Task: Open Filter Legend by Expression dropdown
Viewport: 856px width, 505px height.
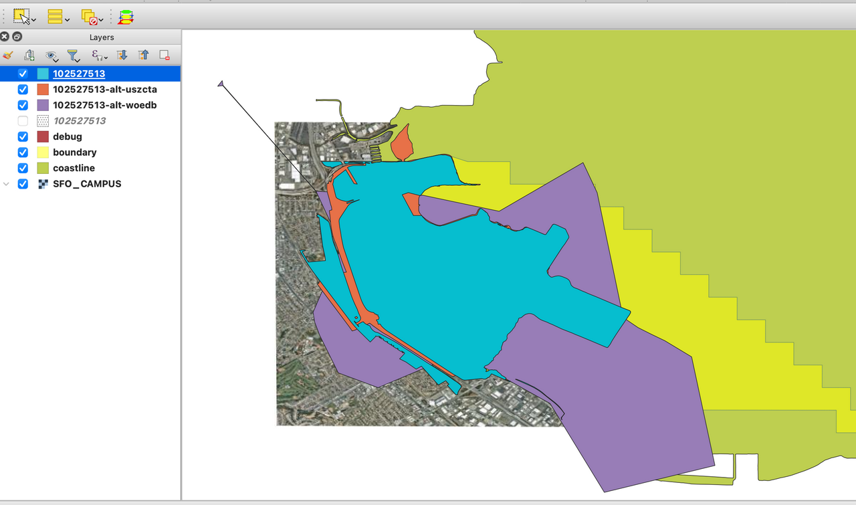Action: click(x=99, y=56)
